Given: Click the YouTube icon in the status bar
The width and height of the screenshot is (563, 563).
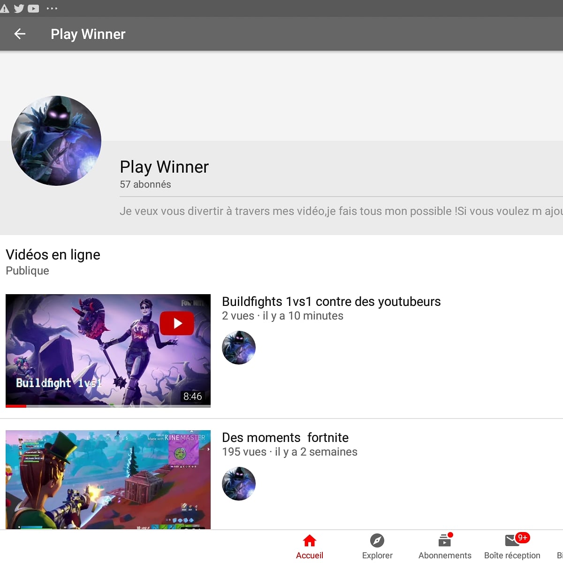Looking at the screenshot, I should pyautogui.click(x=33, y=8).
